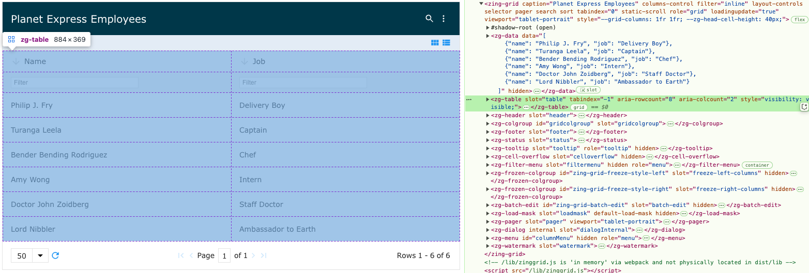Click the grid badge on zg-table
The image size is (809, 273).
coord(578,107)
